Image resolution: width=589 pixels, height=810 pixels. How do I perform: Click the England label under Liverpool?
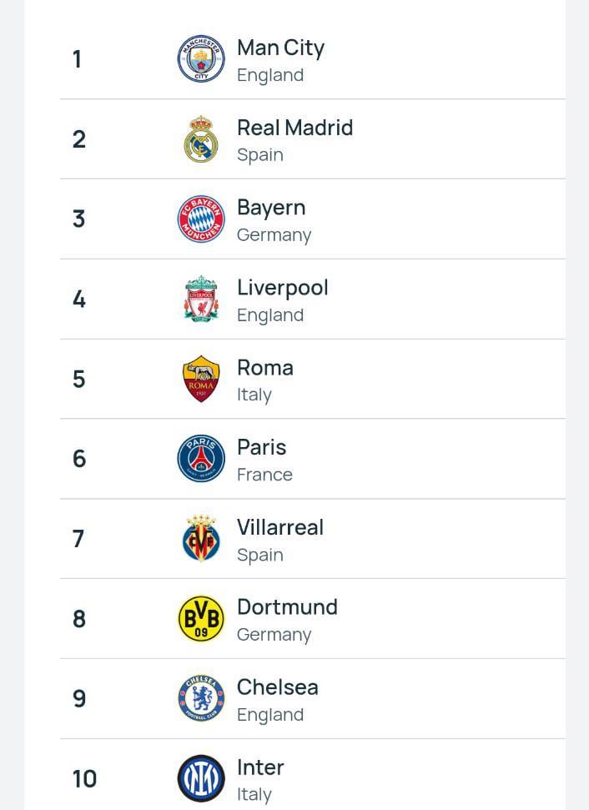pyautogui.click(x=269, y=314)
